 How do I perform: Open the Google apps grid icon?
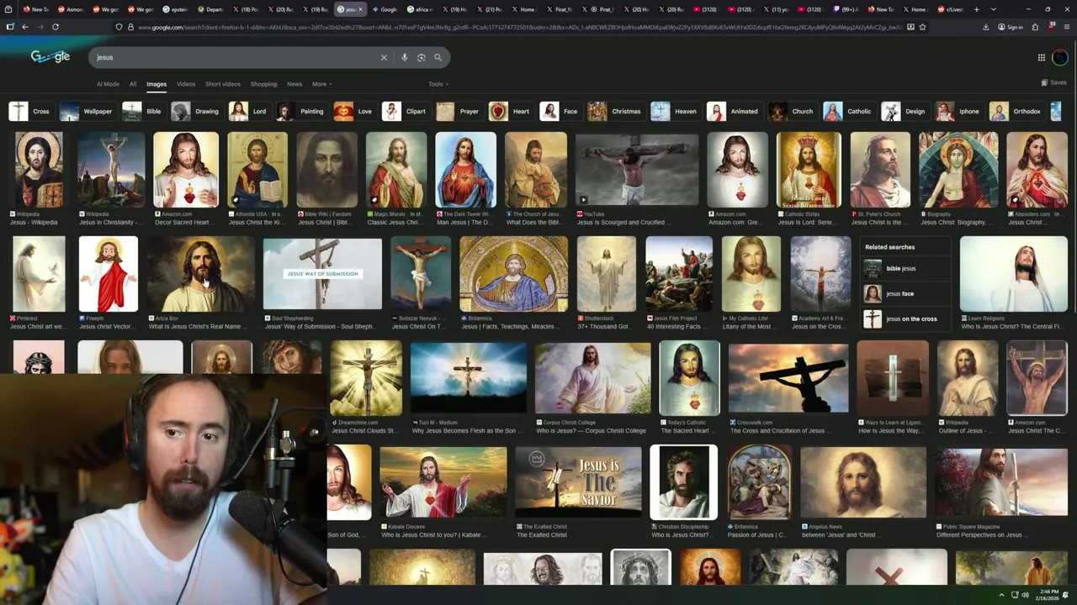coord(1041,57)
